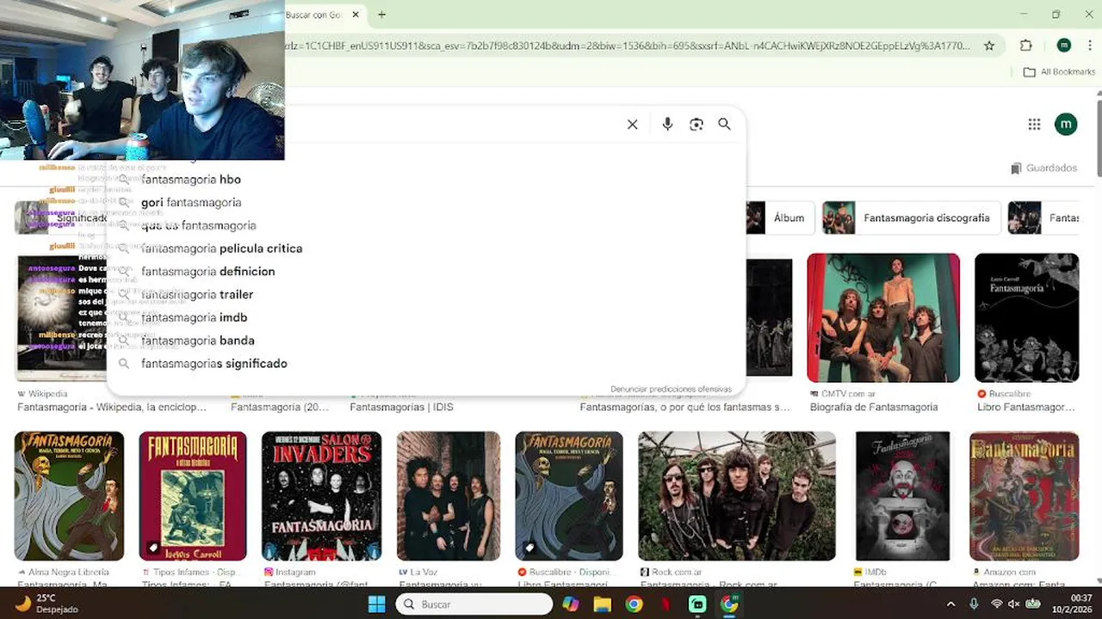
Task: Open the battery status tray icon
Action: click(x=1032, y=604)
